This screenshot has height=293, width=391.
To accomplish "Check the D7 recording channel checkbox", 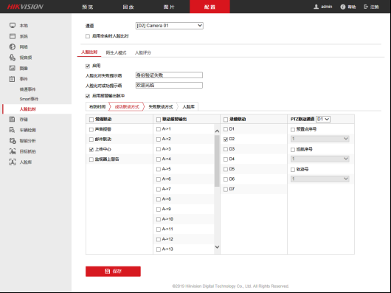I will 226,190.
